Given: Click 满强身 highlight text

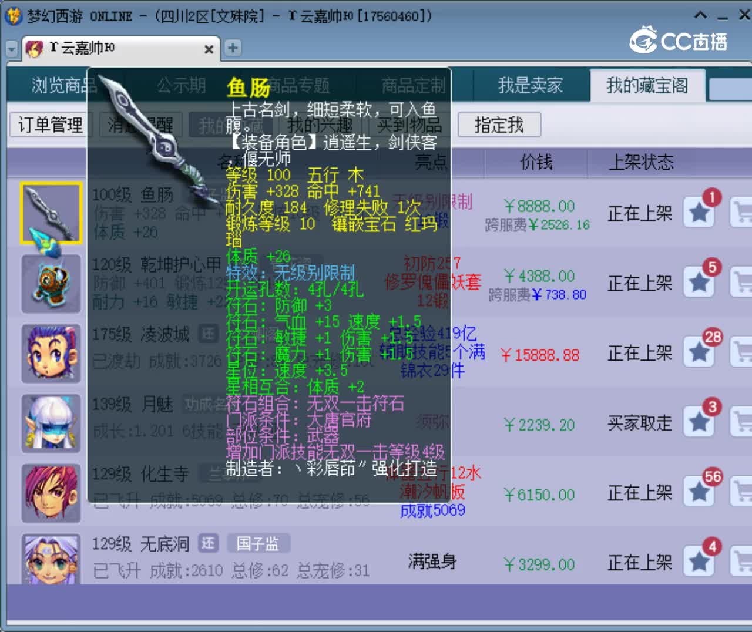Looking at the screenshot, I should coord(432,562).
